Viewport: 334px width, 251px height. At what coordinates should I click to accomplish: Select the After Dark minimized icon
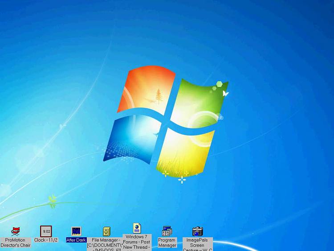pyautogui.click(x=76, y=231)
